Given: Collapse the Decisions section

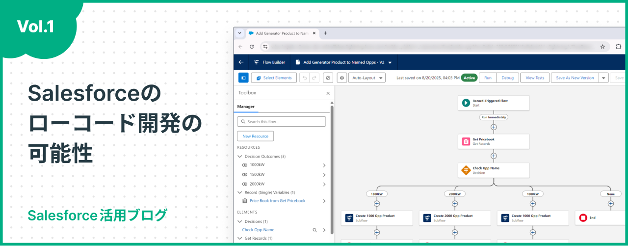Looking at the screenshot, I should coord(239,221).
